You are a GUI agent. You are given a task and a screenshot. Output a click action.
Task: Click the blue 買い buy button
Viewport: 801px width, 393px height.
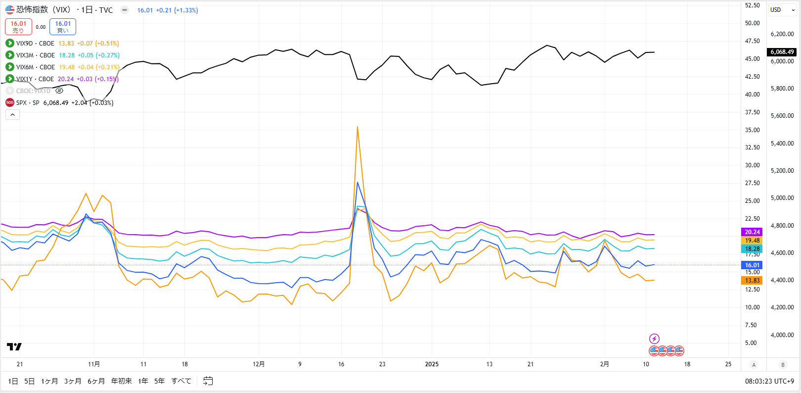tap(63, 27)
